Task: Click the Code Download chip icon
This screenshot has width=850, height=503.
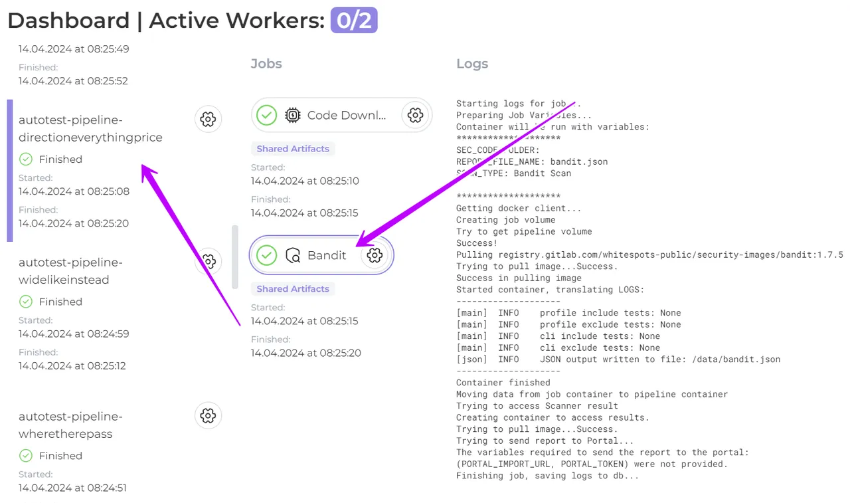Action: click(x=292, y=115)
